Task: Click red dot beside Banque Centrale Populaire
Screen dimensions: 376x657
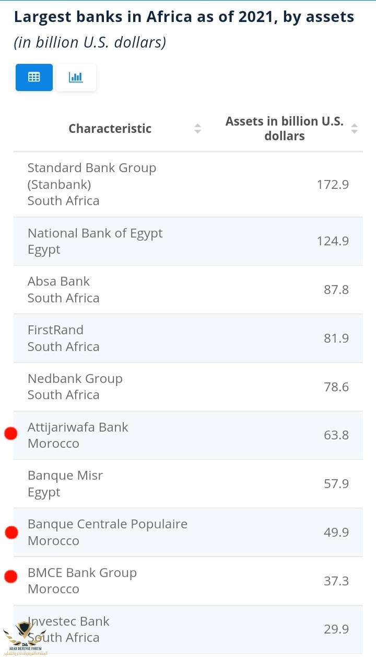Action: (x=11, y=533)
